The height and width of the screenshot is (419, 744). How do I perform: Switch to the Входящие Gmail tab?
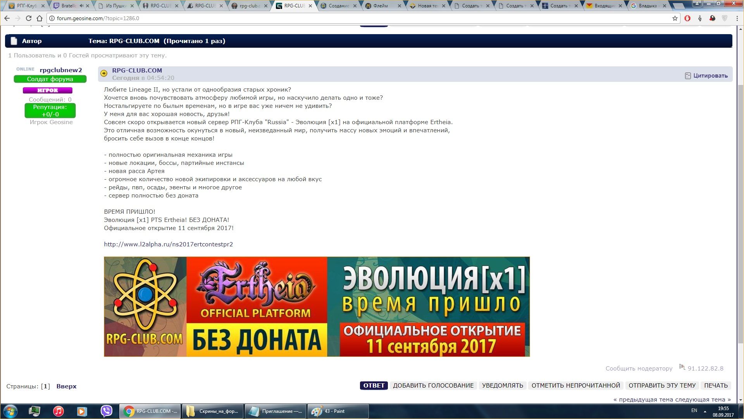(x=604, y=6)
